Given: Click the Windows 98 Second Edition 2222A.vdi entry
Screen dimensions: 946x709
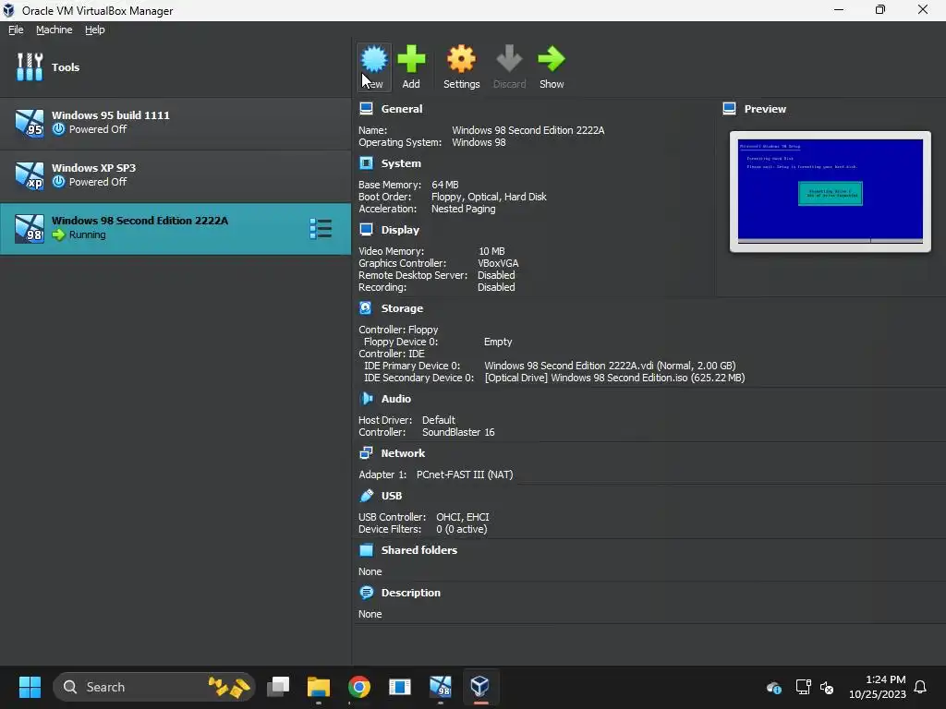Looking at the screenshot, I should tap(610, 366).
